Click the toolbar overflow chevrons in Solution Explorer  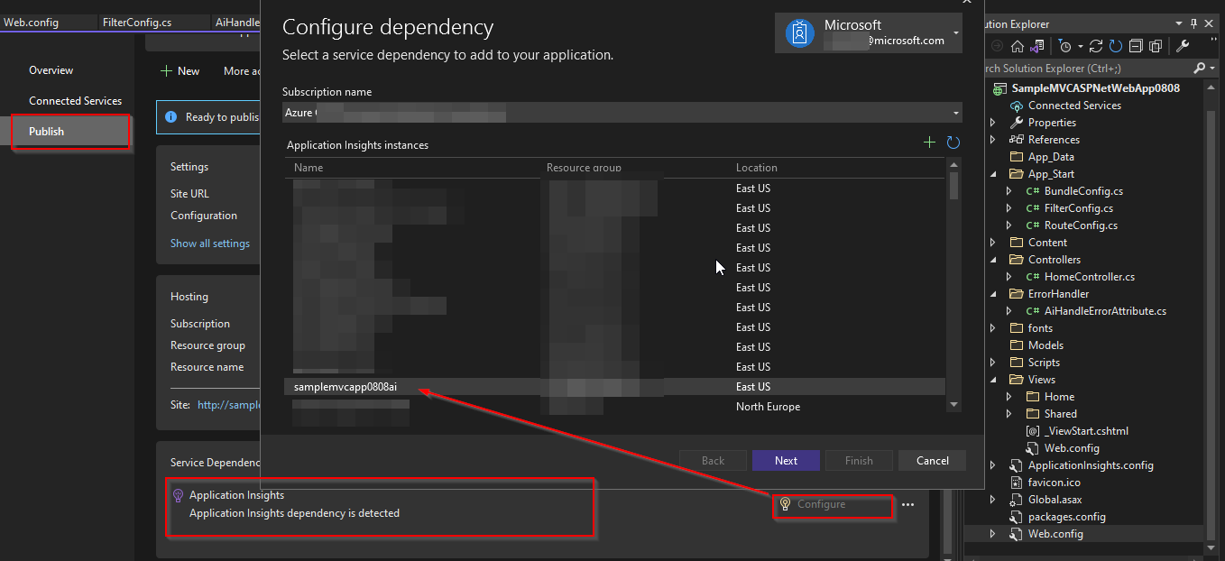[1213, 39]
